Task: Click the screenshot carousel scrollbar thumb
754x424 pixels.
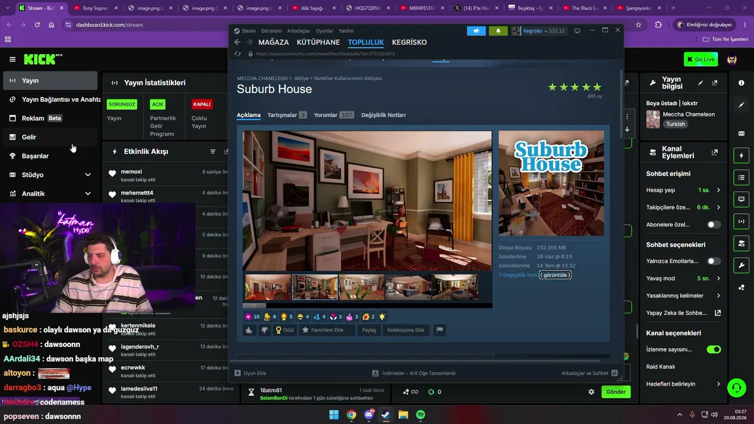Action: (x=254, y=306)
